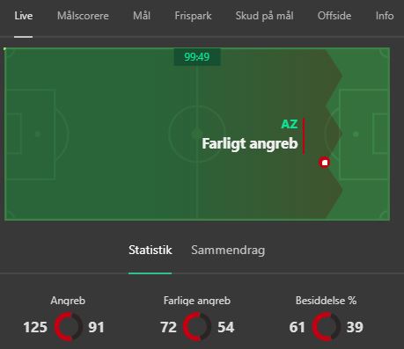Image resolution: width=404 pixels, height=349 pixels.
Task: Click the red ball marker on the pitch
Action: coord(324,163)
